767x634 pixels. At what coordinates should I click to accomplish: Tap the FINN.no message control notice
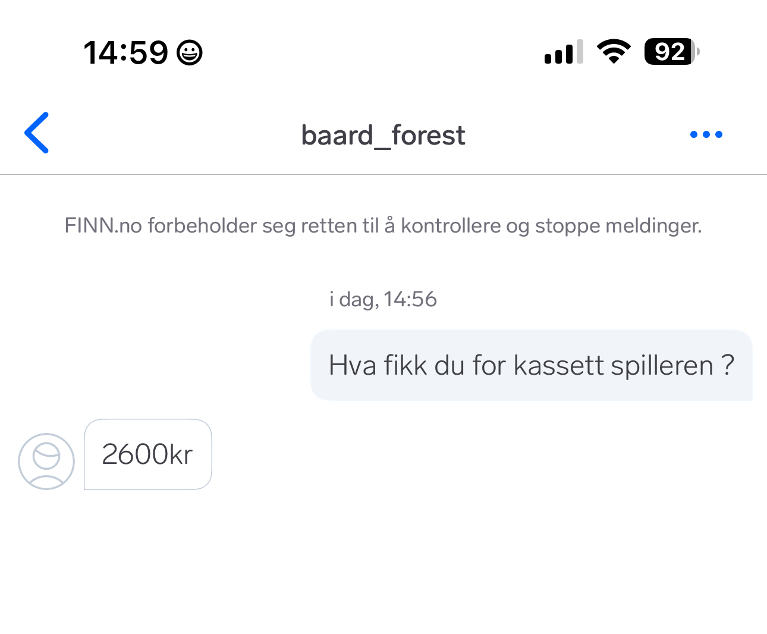(383, 226)
